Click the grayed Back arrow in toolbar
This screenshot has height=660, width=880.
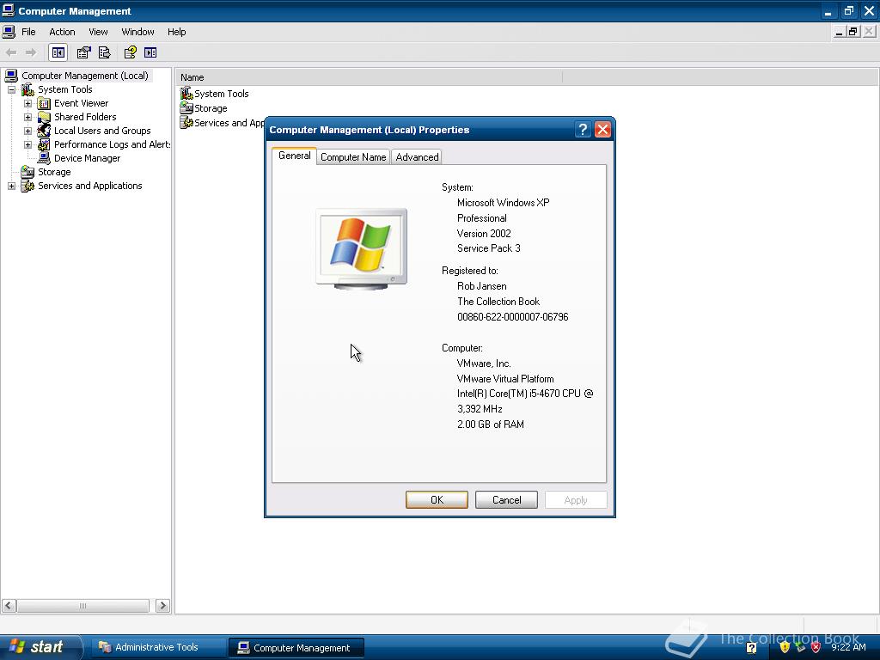(x=11, y=52)
